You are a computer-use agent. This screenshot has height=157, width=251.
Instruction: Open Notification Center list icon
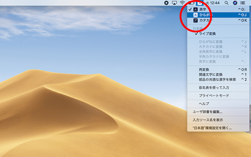tap(243, 3)
